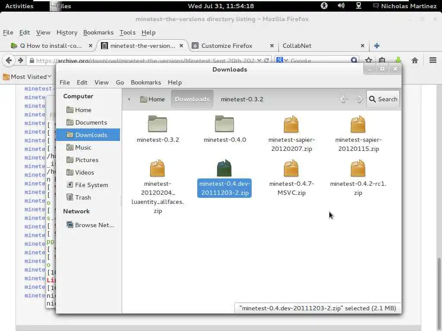Select minetest-20120204_luaentity_allfaces.zip archive icon

157,168
